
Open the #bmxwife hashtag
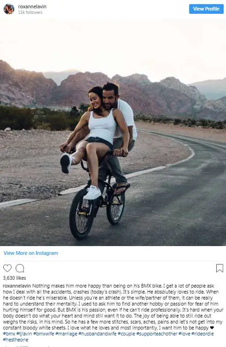[x=44, y=334]
